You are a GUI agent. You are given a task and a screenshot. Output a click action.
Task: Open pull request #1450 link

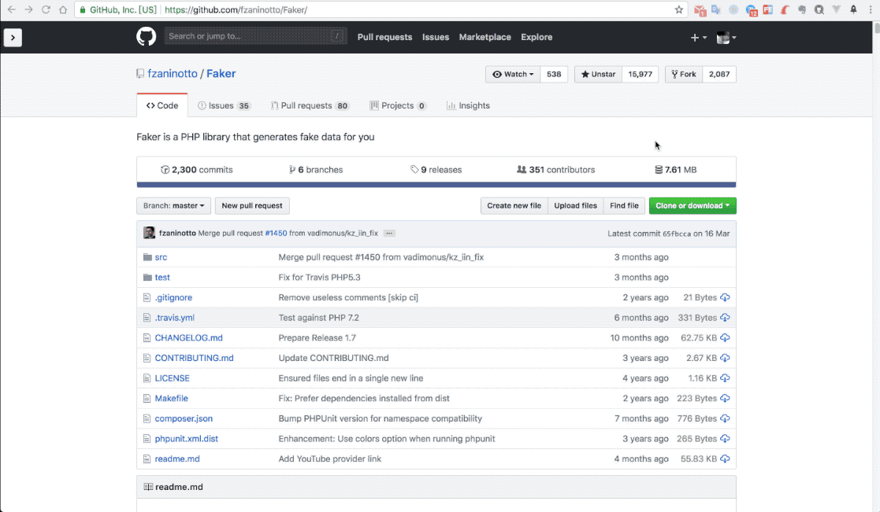click(276, 233)
